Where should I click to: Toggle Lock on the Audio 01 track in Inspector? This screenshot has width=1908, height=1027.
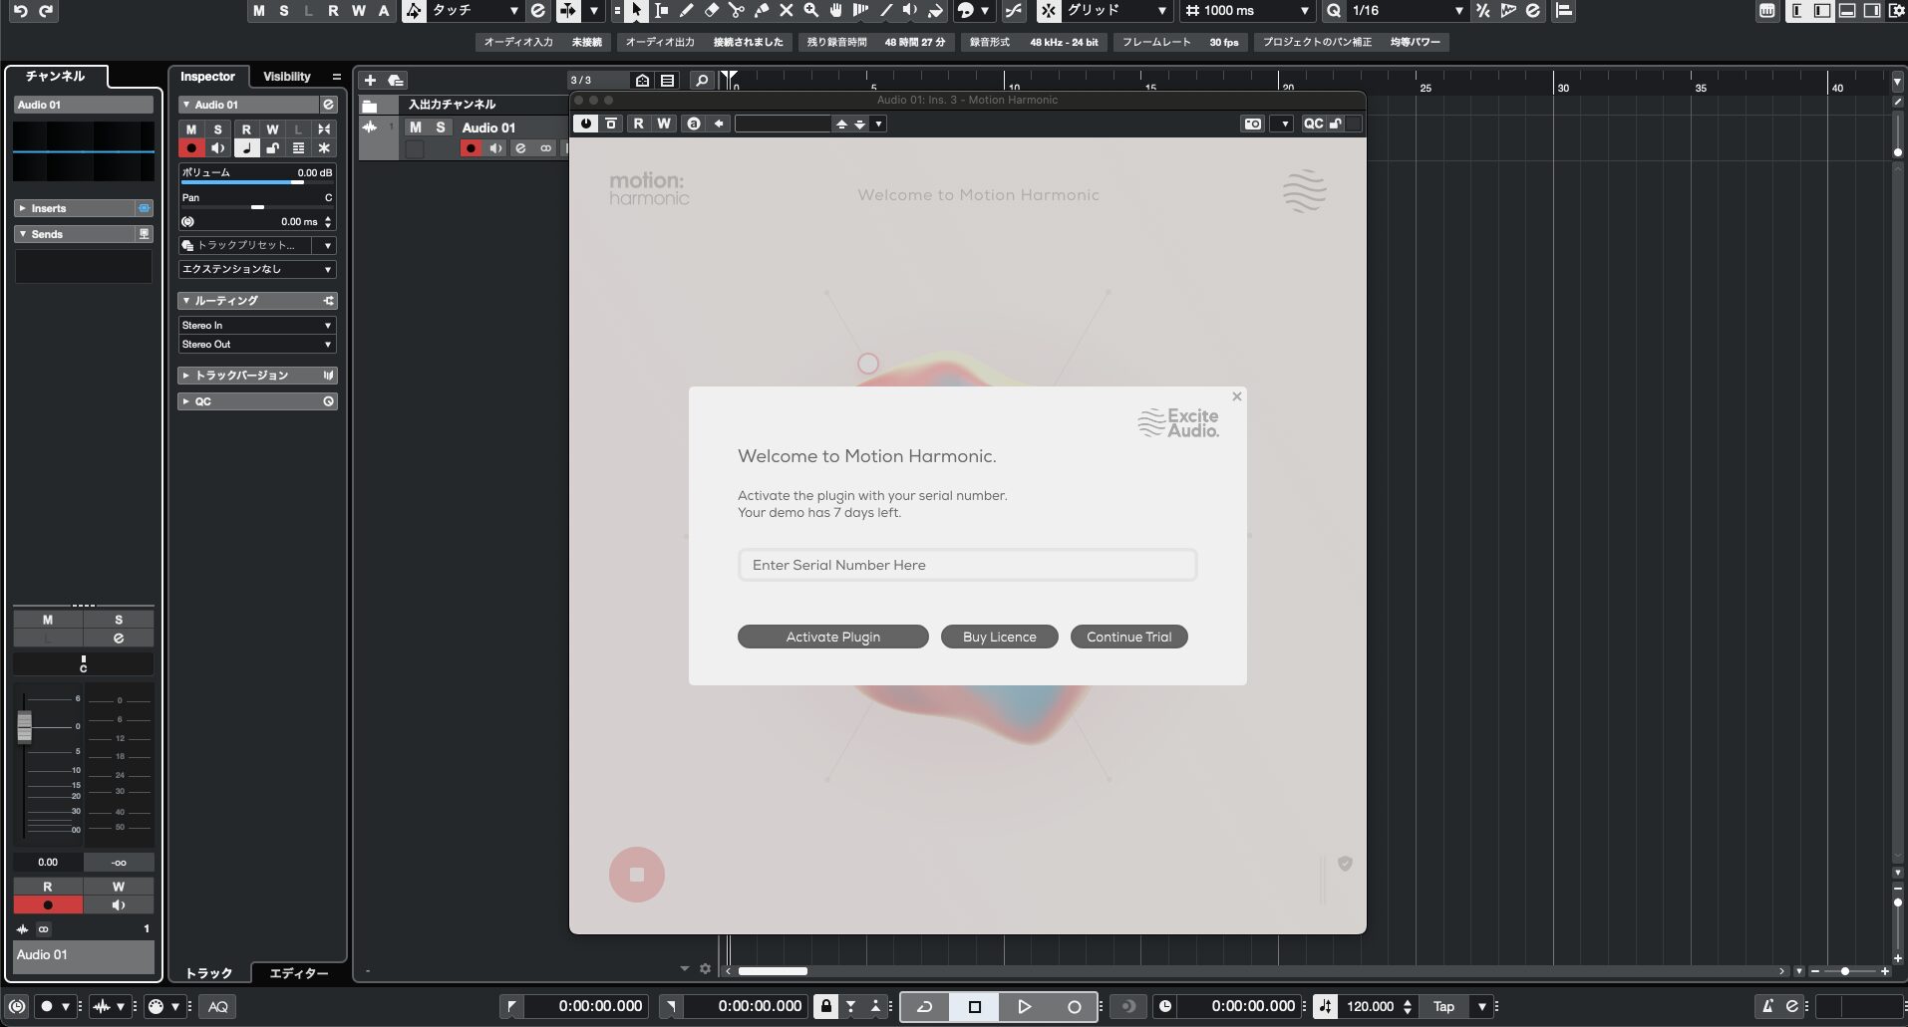(272, 148)
